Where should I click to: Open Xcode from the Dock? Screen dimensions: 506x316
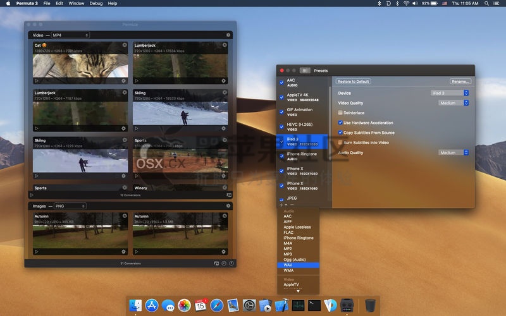[281, 305]
